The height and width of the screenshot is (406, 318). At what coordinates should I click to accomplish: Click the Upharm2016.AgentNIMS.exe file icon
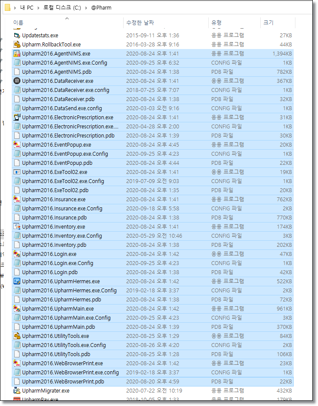[x=17, y=54]
